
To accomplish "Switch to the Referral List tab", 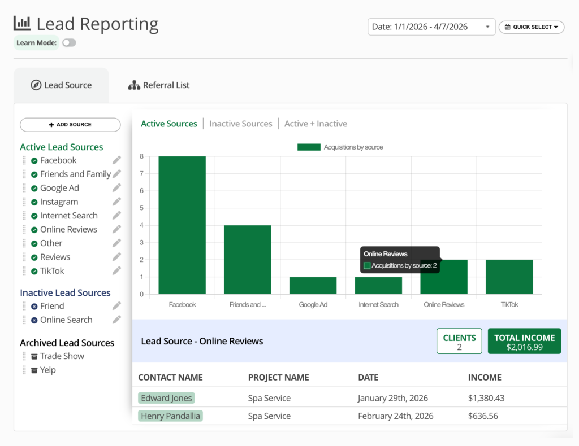I will 159,85.
